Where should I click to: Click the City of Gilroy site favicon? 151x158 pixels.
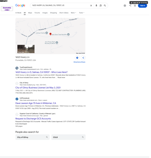tap(17, 83)
